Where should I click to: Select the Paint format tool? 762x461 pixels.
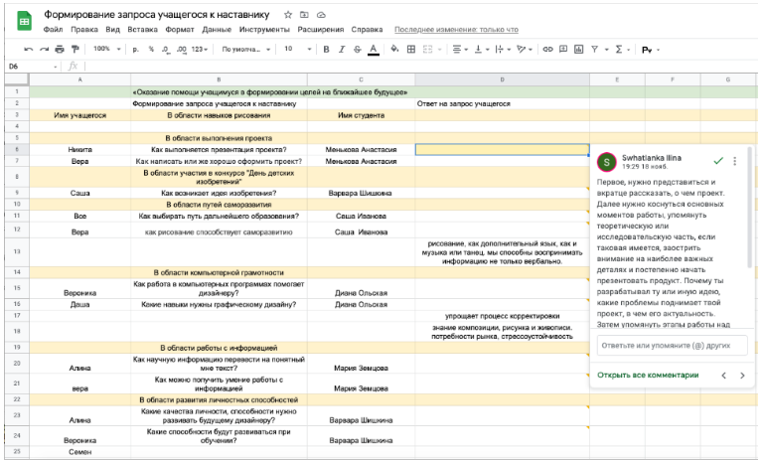coord(76,49)
